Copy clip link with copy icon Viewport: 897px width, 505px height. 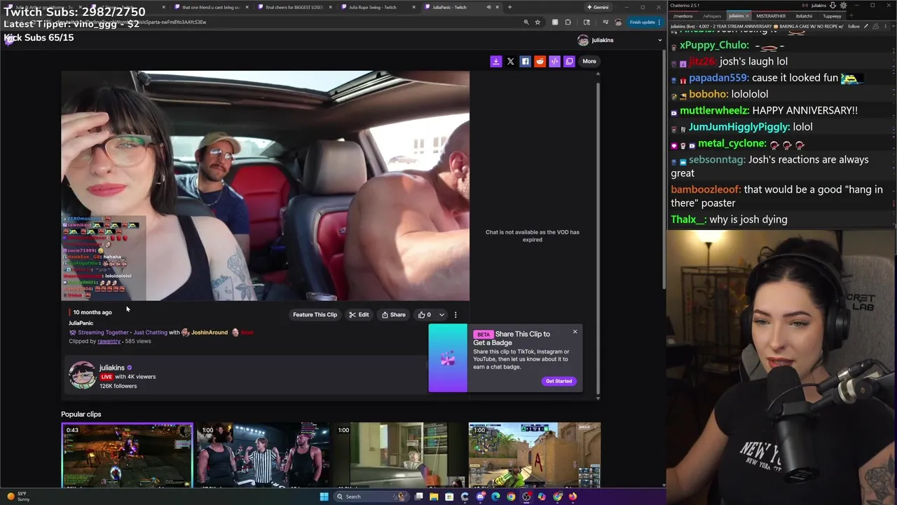569,61
